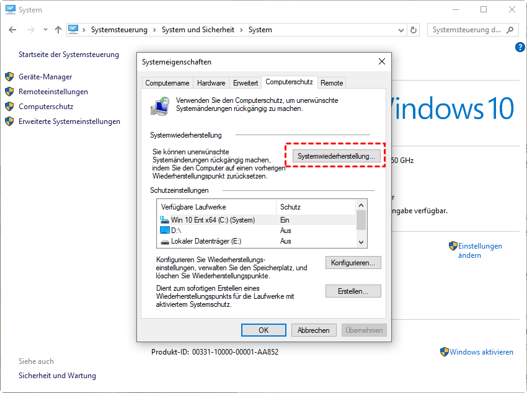Click the shield icon beside Geräte-Manager
Screen dimensions: 527x393
coord(9,77)
